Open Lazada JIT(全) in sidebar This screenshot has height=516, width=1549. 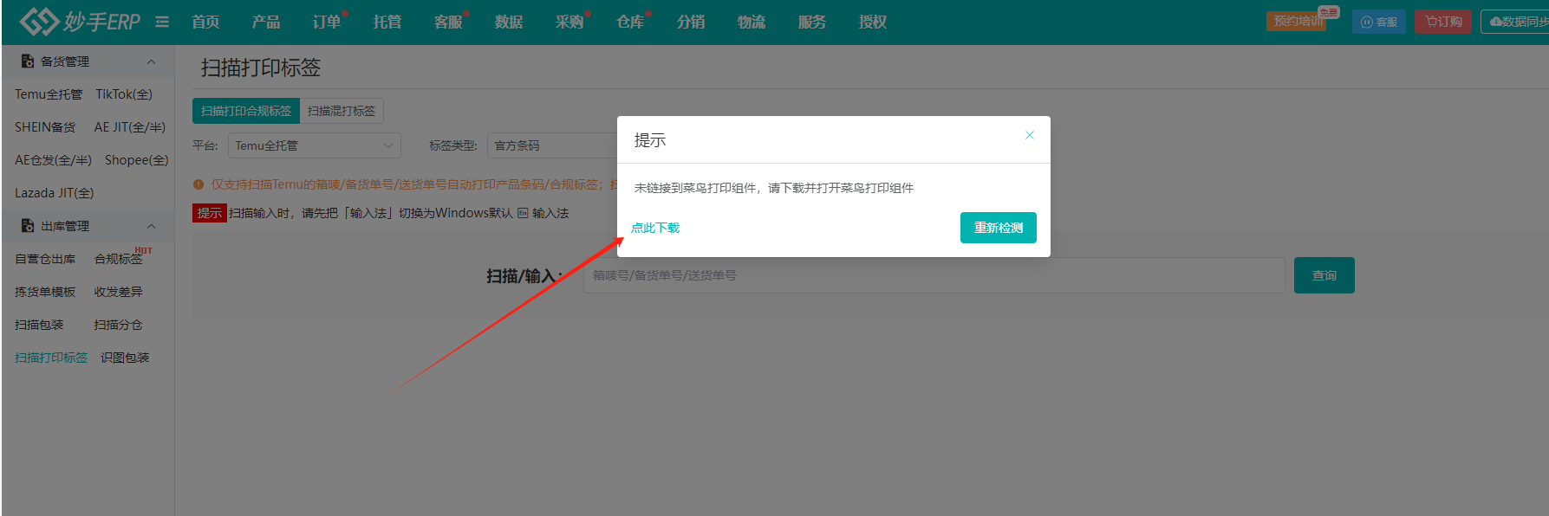click(x=55, y=193)
